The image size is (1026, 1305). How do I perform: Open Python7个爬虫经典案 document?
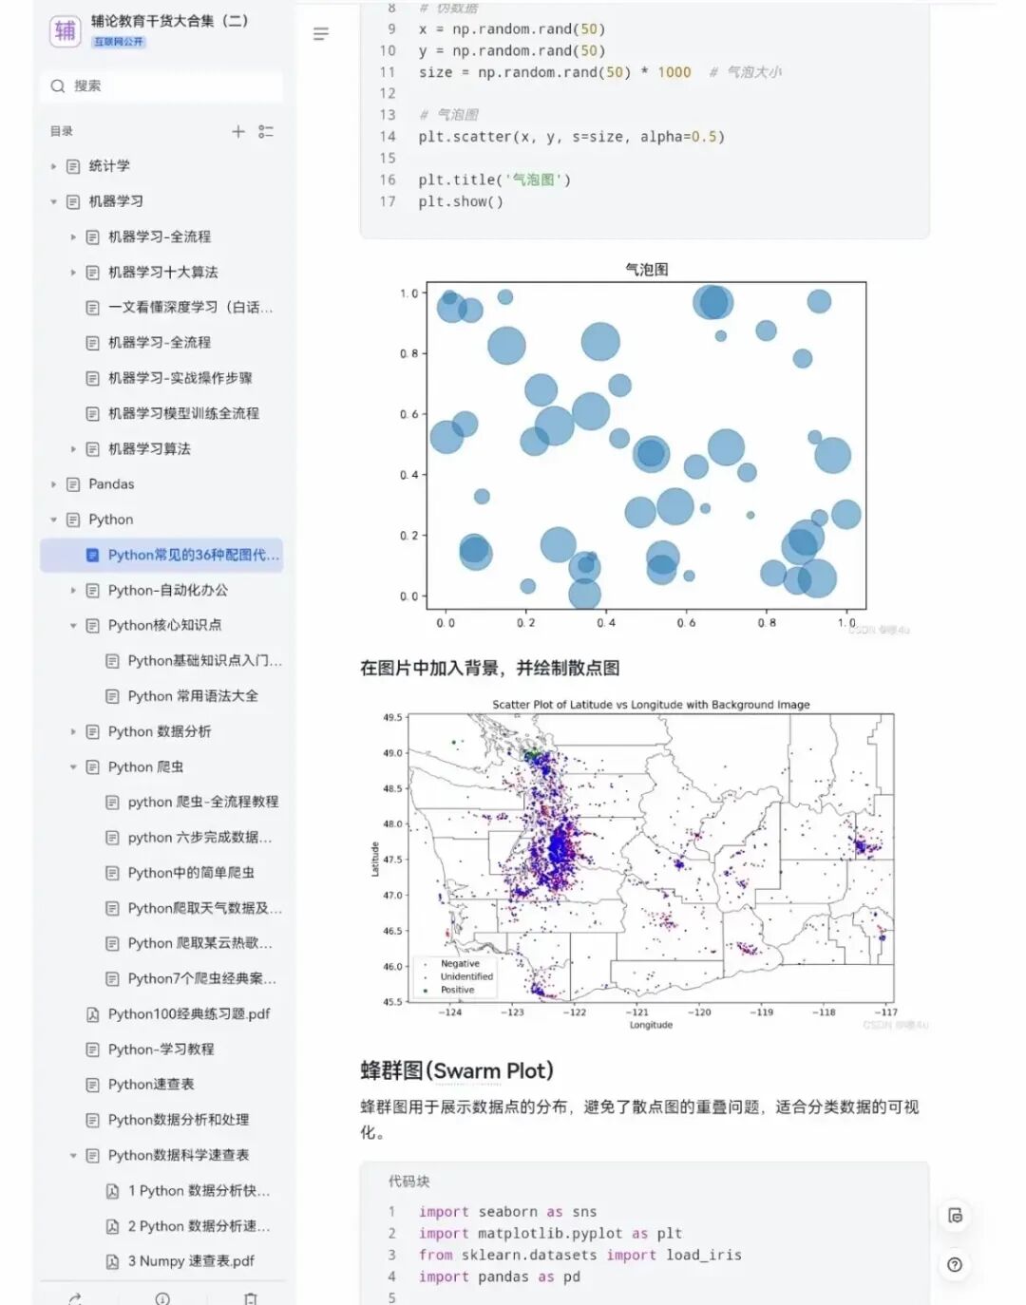click(x=201, y=978)
